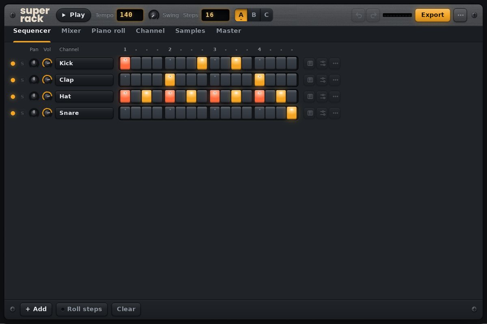Toggle Snare step 16 off
Image resolution: width=487 pixels, height=324 pixels.
[292, 113]
